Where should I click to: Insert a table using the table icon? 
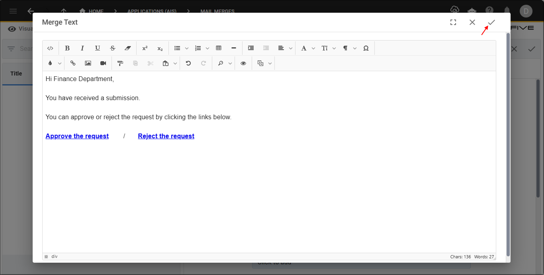pos(219,48)
